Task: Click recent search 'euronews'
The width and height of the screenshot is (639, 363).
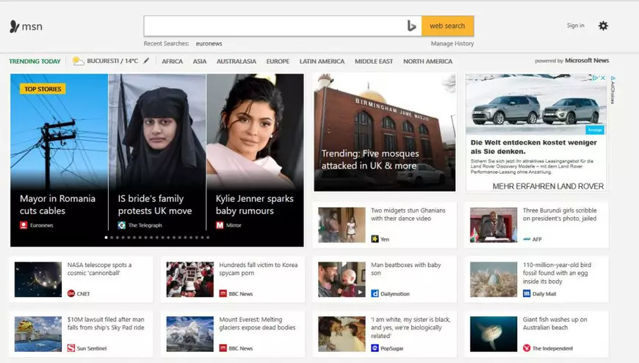Action: point(209,43)
